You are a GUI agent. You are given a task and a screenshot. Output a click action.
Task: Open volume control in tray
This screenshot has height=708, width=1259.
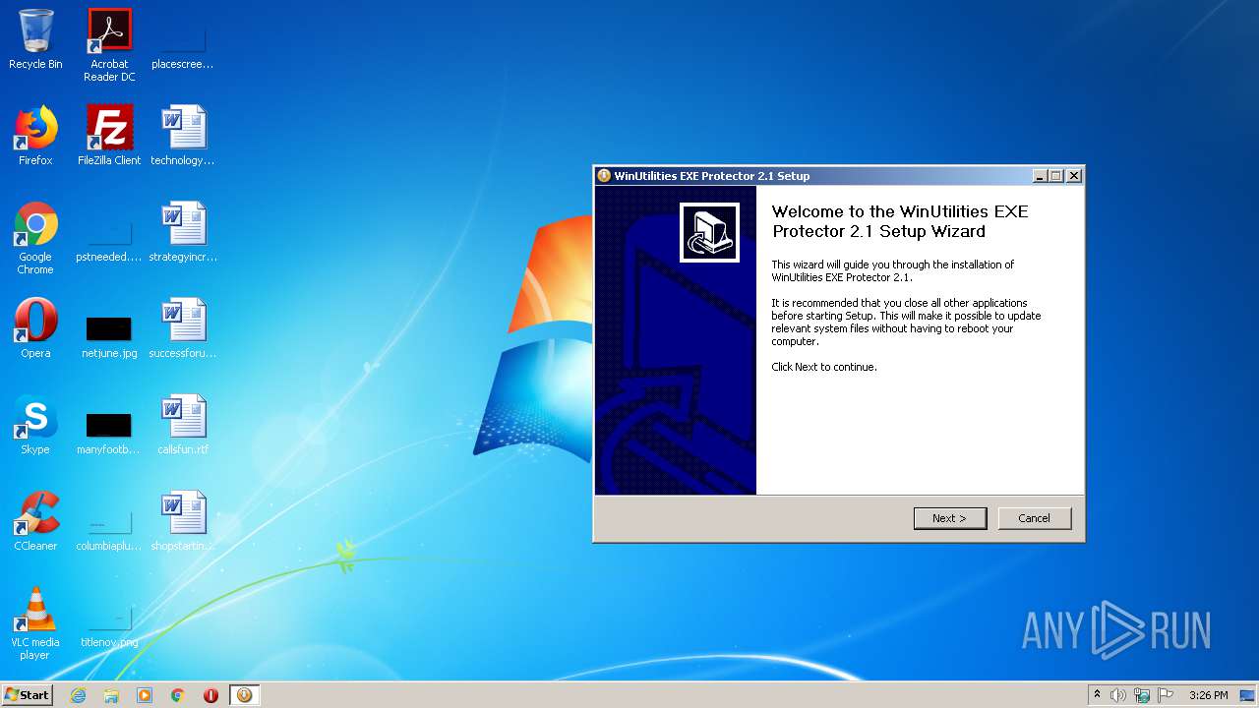(x=1118, y=695)
